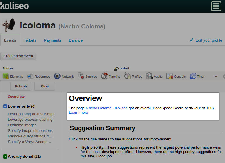Show more DevTools panels with the » chevron
The image size is (225, 163).
[216, 77]
